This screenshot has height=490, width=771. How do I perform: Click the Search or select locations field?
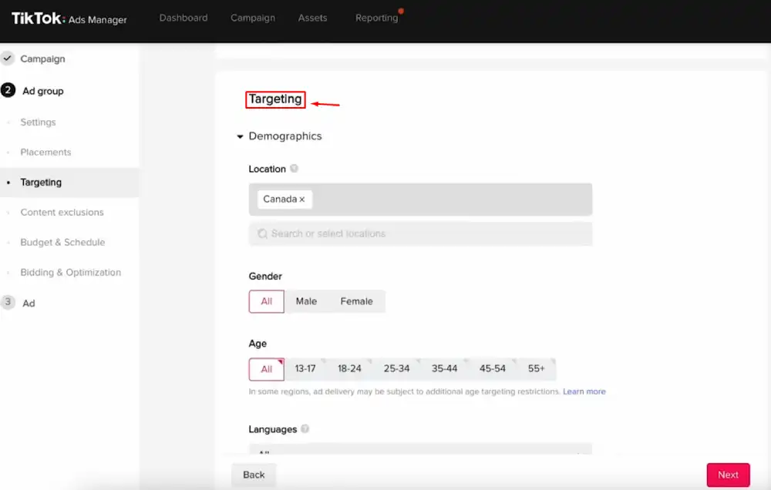420,234
